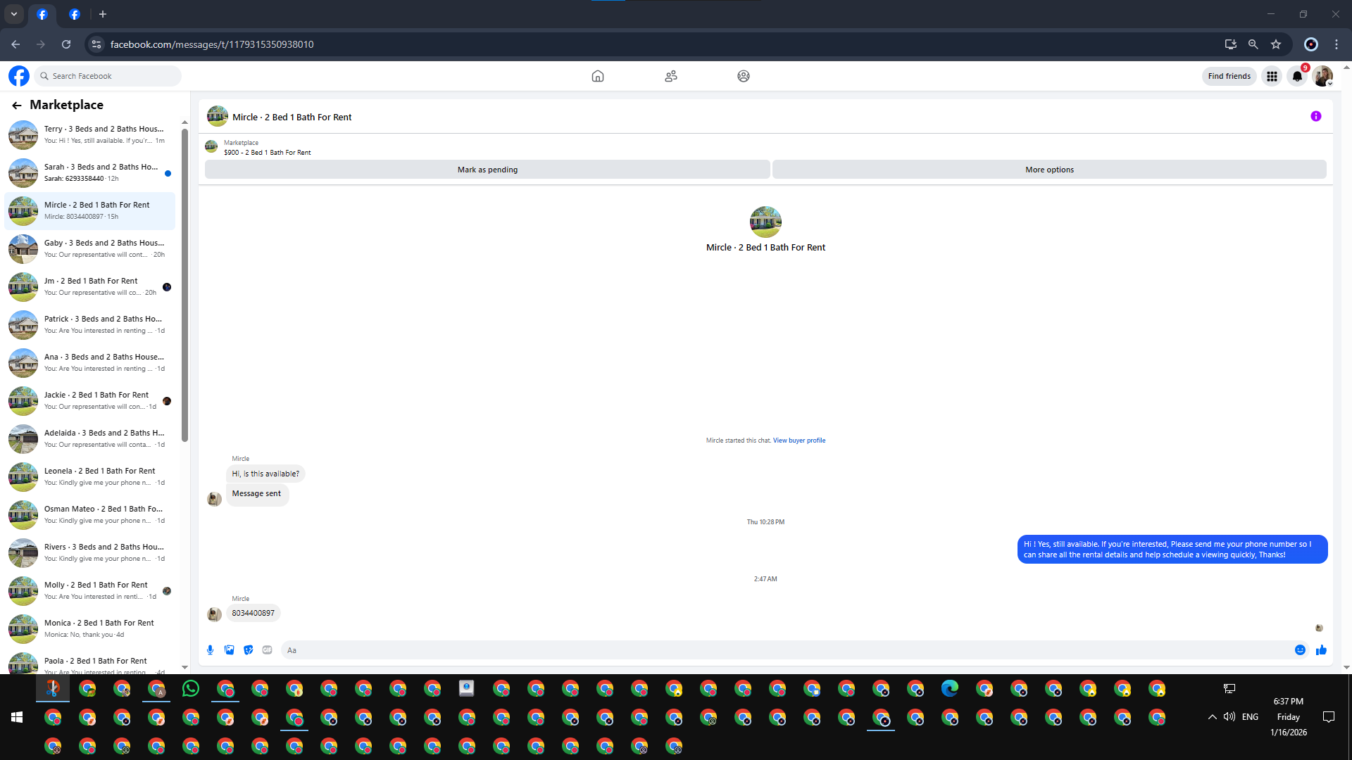
Task: Open the Friends tab
Action: pos(670,76)
